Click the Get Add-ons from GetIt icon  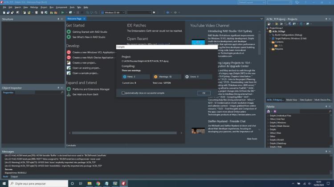pos(69,94)
